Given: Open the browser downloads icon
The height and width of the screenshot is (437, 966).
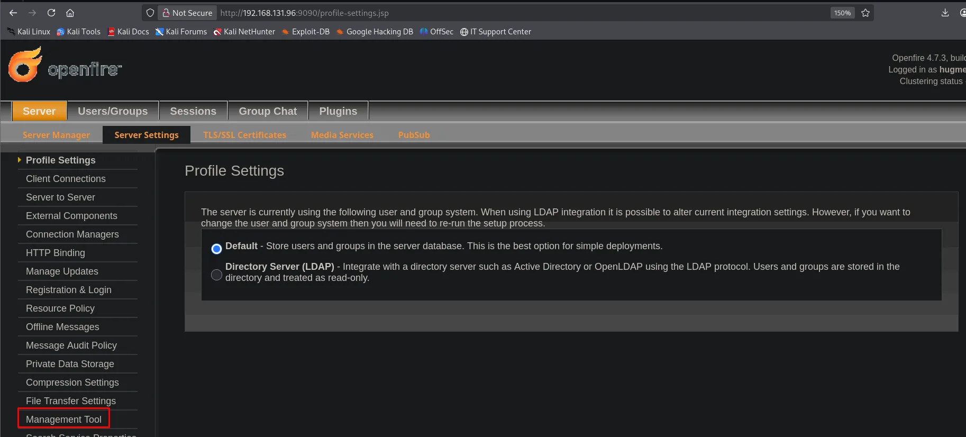Looking at the screenshot, I should pos(945,13).
